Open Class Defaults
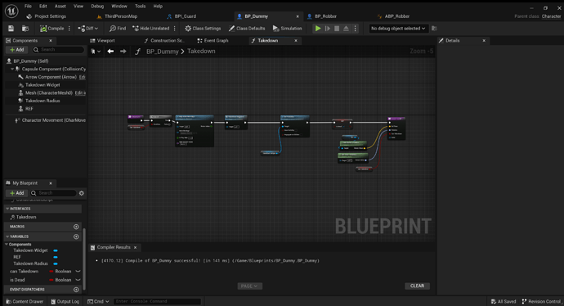 [x=247, y=29]
